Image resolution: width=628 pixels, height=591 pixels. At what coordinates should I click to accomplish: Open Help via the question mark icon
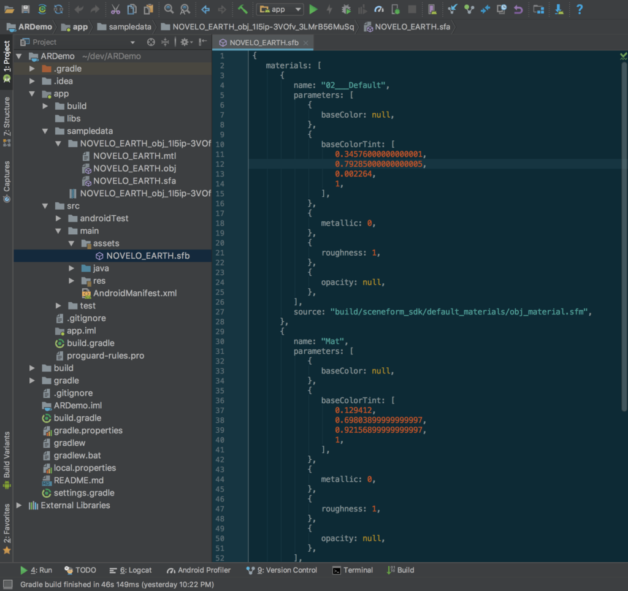tap(579, 9)
